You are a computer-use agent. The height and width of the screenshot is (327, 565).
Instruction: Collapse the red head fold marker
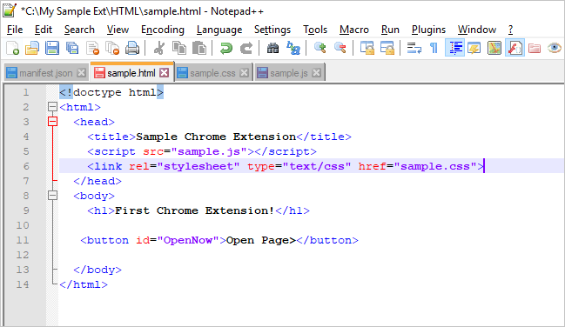click(52, 122)
